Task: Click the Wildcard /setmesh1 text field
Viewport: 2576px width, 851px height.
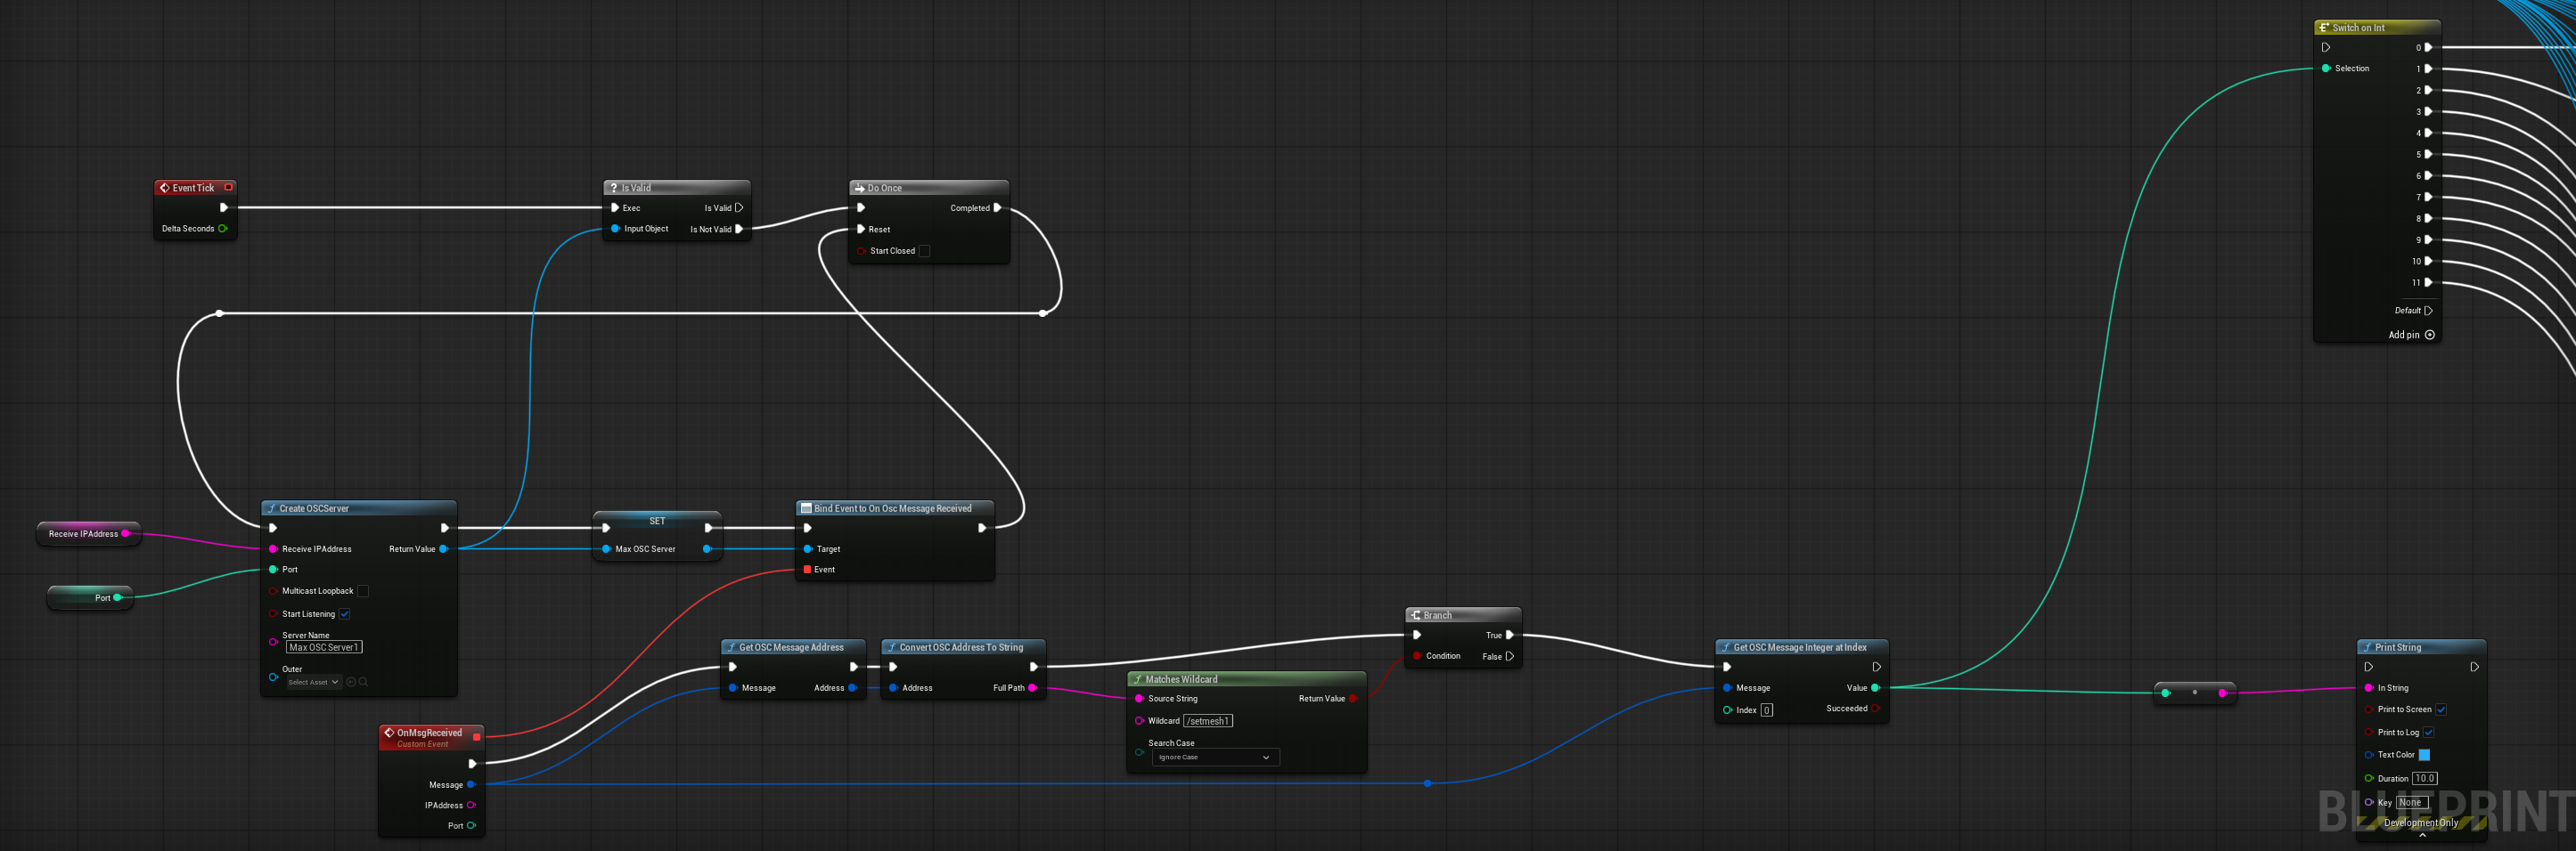Action: click(x=1207, y=721)
